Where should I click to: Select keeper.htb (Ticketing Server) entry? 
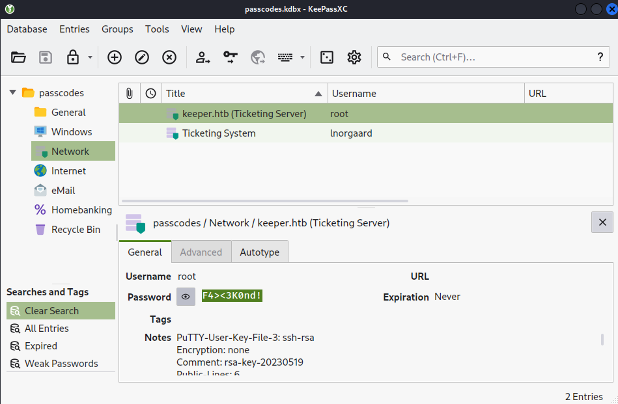coord(366,114)
